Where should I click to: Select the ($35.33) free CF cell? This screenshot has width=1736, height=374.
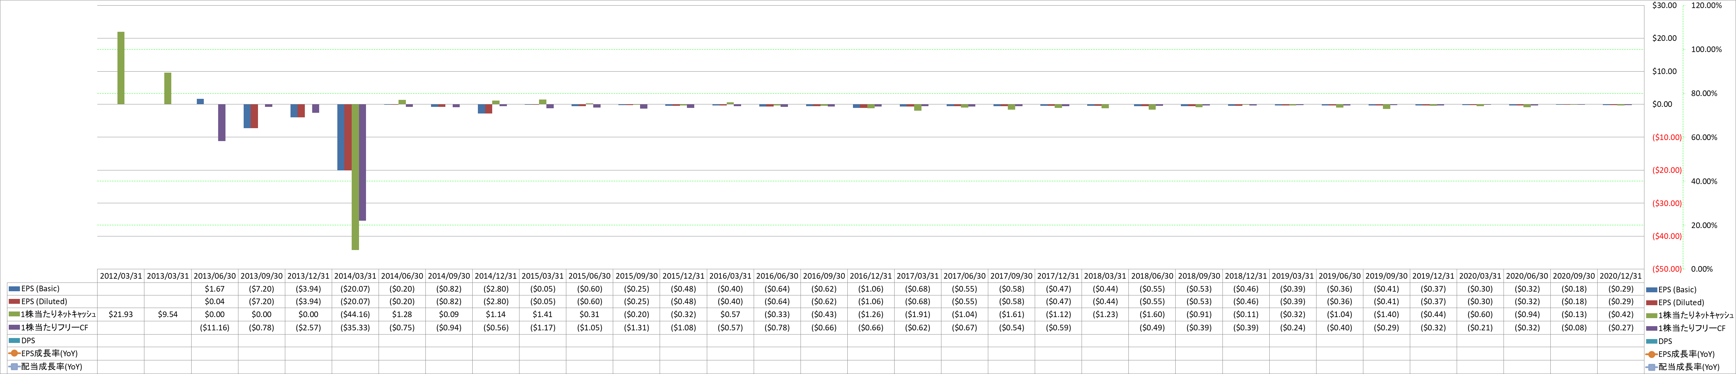click(x=355, y=328)
